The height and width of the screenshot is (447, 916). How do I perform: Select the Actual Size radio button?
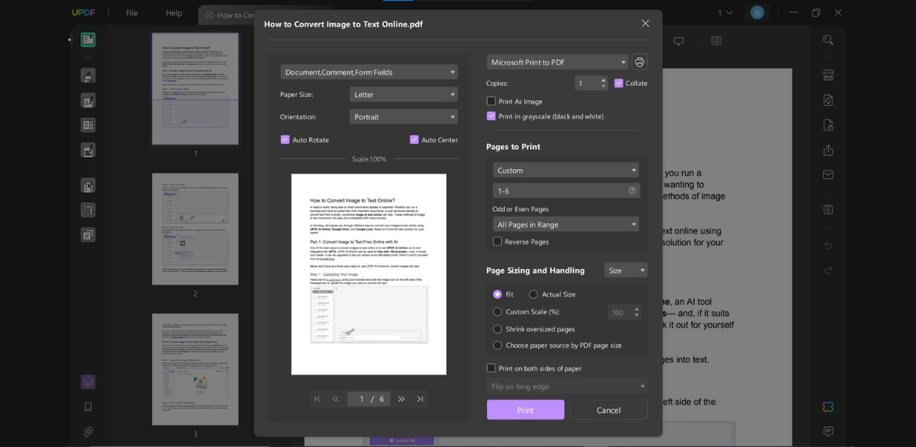click(x=533, y=294)
